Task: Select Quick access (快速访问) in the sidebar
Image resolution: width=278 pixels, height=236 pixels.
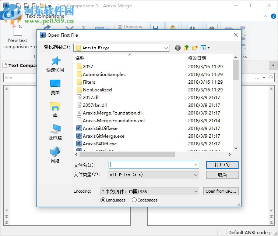Action: (x=55, y=65)
